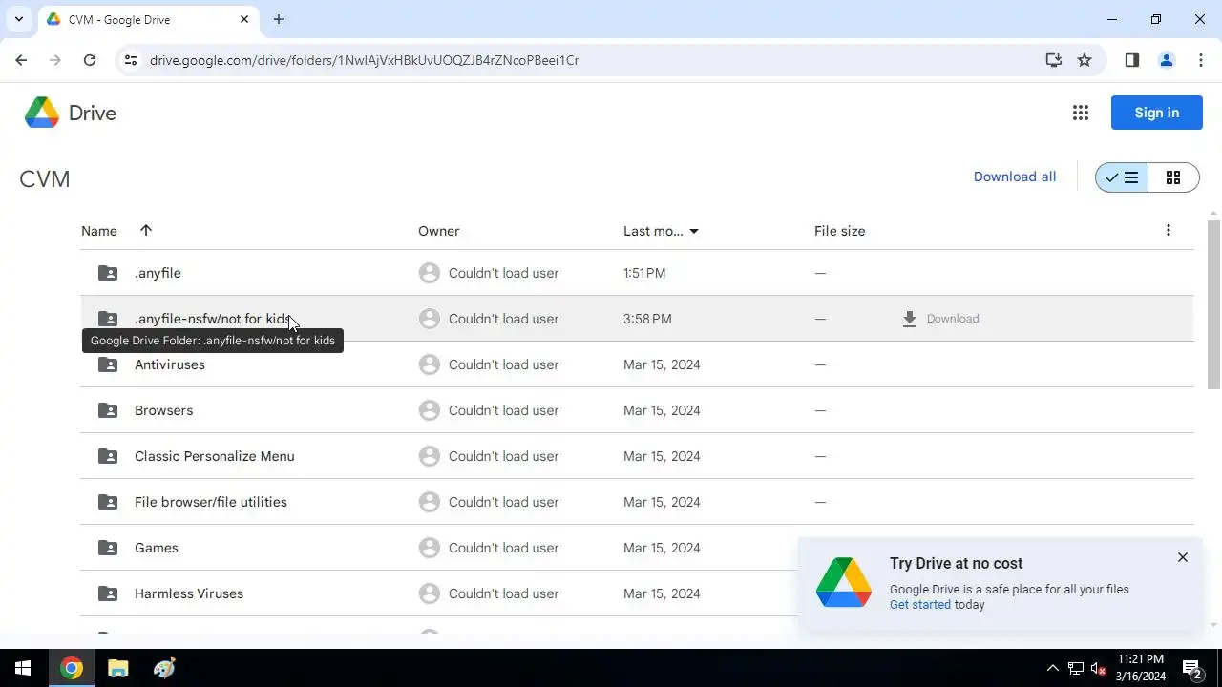The image size is (1222, 687).
Task: Open the Browsers folder
Action: point(163,410)
